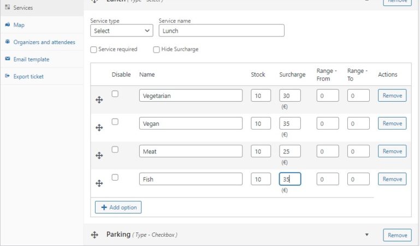
Task: Expand the Parking service panel arrow
Action: click(366, 235)
